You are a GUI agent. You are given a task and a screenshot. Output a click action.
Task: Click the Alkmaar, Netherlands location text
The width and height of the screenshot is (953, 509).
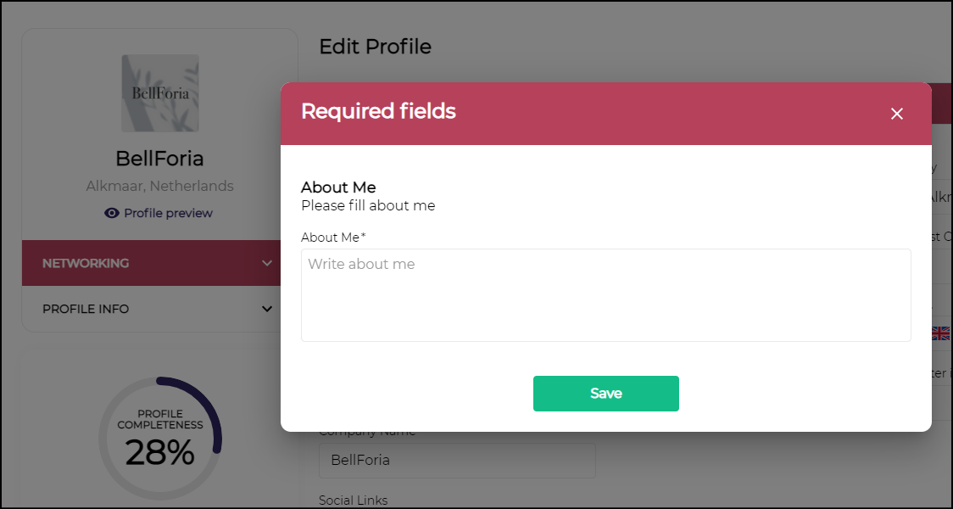[x=159, y=186]
